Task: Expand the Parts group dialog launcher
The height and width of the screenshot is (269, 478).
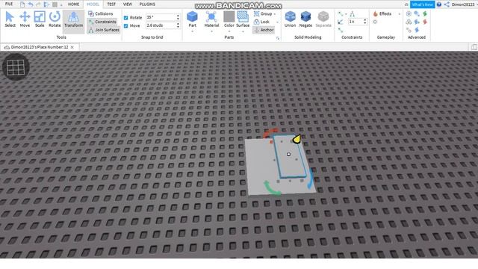Action: tap(278, 38)
